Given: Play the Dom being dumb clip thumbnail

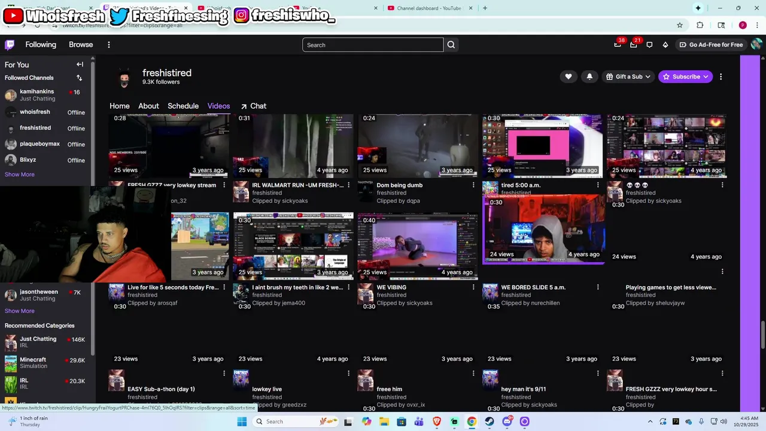Looking at the screenshot, I should (x=418, y=147).
